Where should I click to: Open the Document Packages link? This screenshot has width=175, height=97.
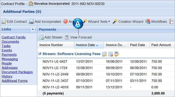[x=17, y=72]
